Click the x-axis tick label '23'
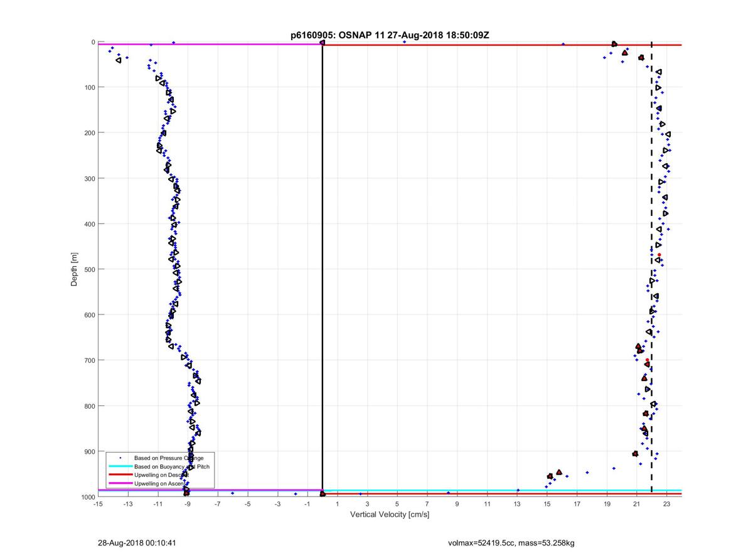 point(666,504)
